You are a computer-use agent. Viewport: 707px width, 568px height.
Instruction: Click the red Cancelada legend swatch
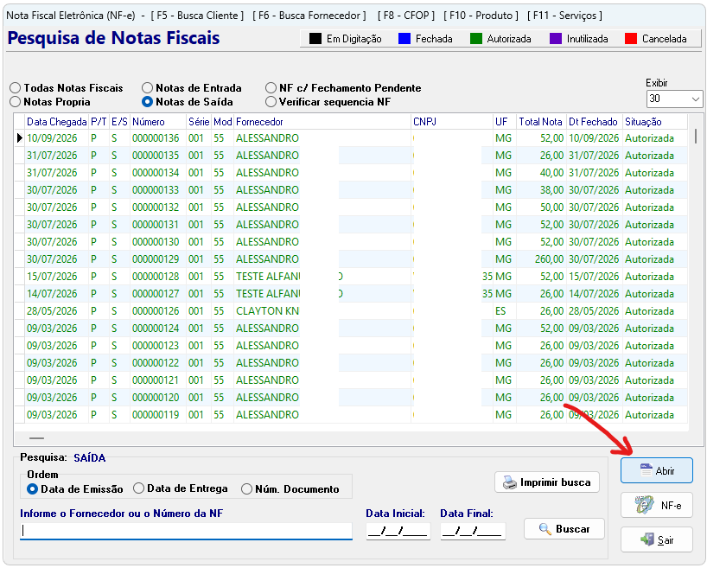[x=631, y=39]
